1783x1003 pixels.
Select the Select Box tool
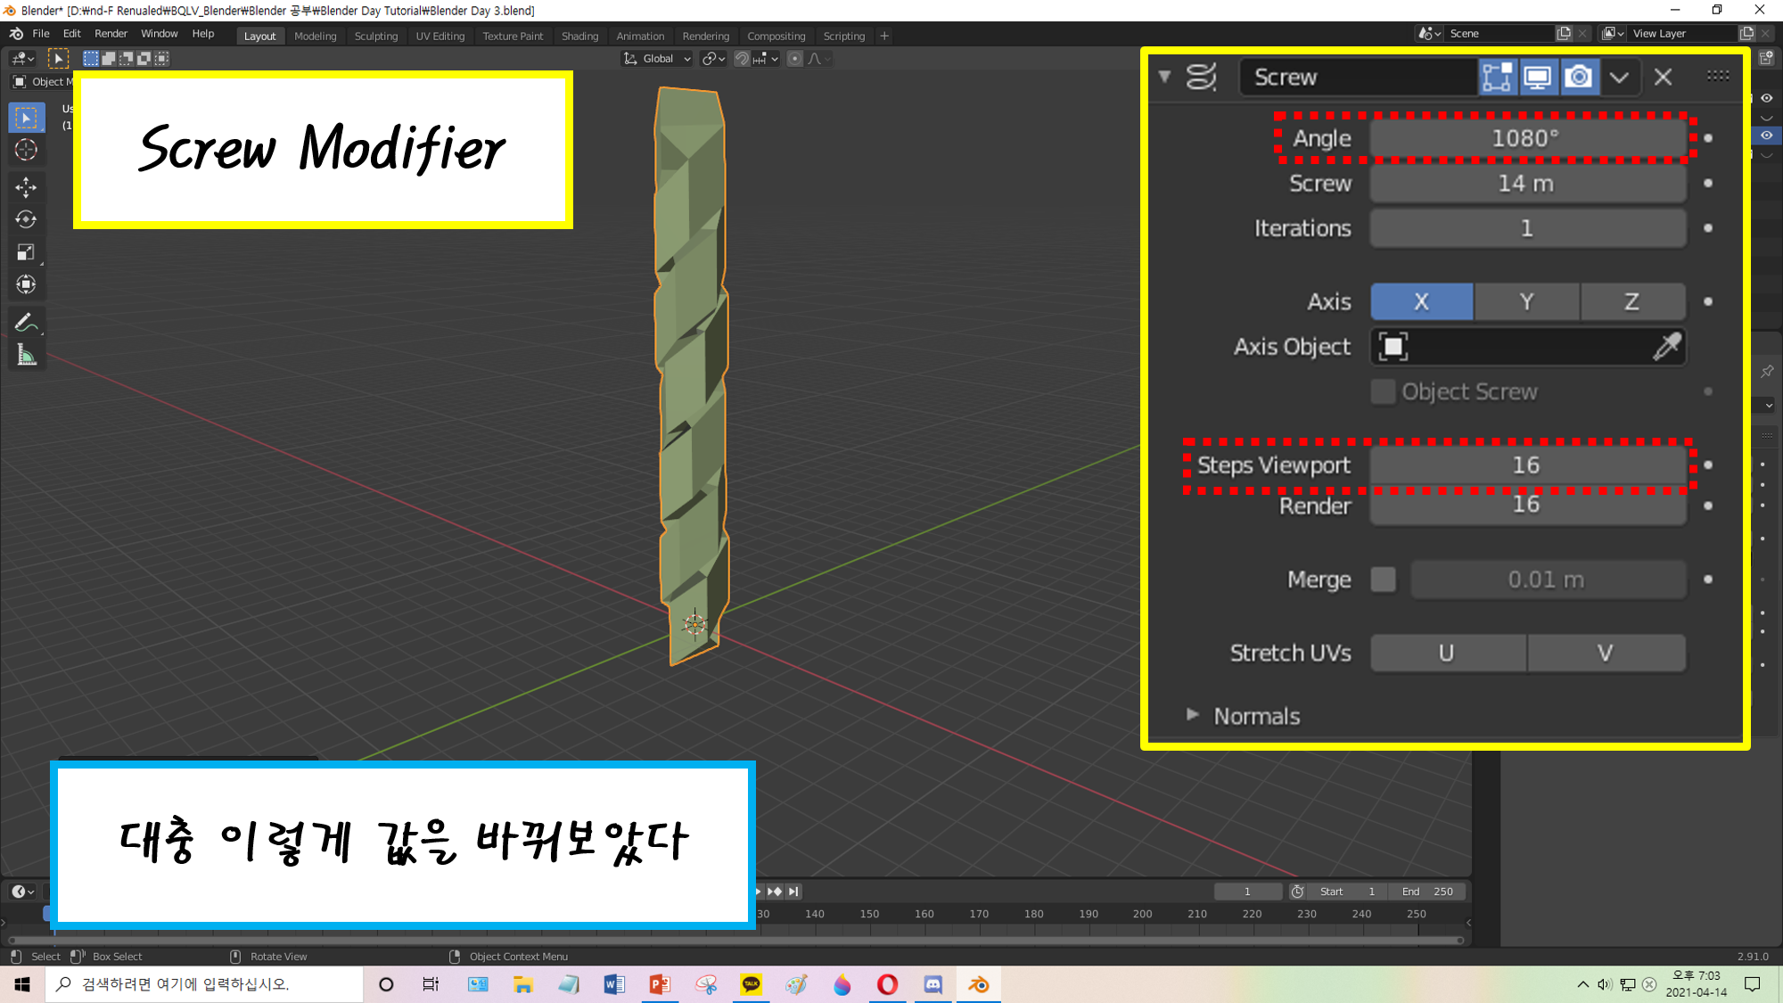26,118
